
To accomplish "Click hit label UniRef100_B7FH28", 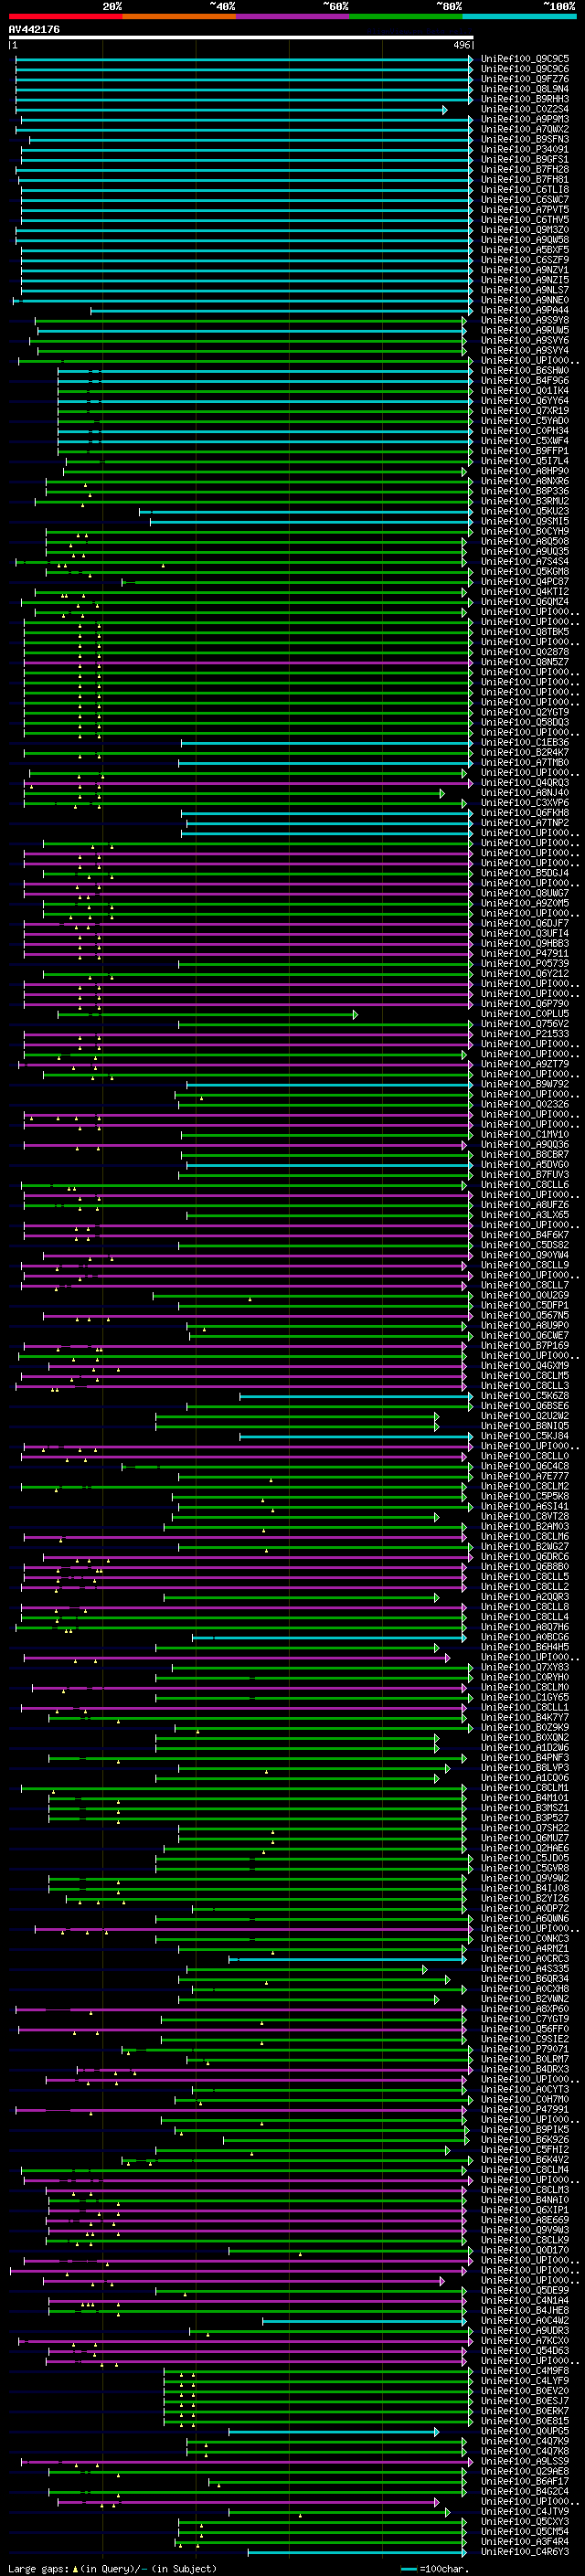I will (x=525, y=169).
